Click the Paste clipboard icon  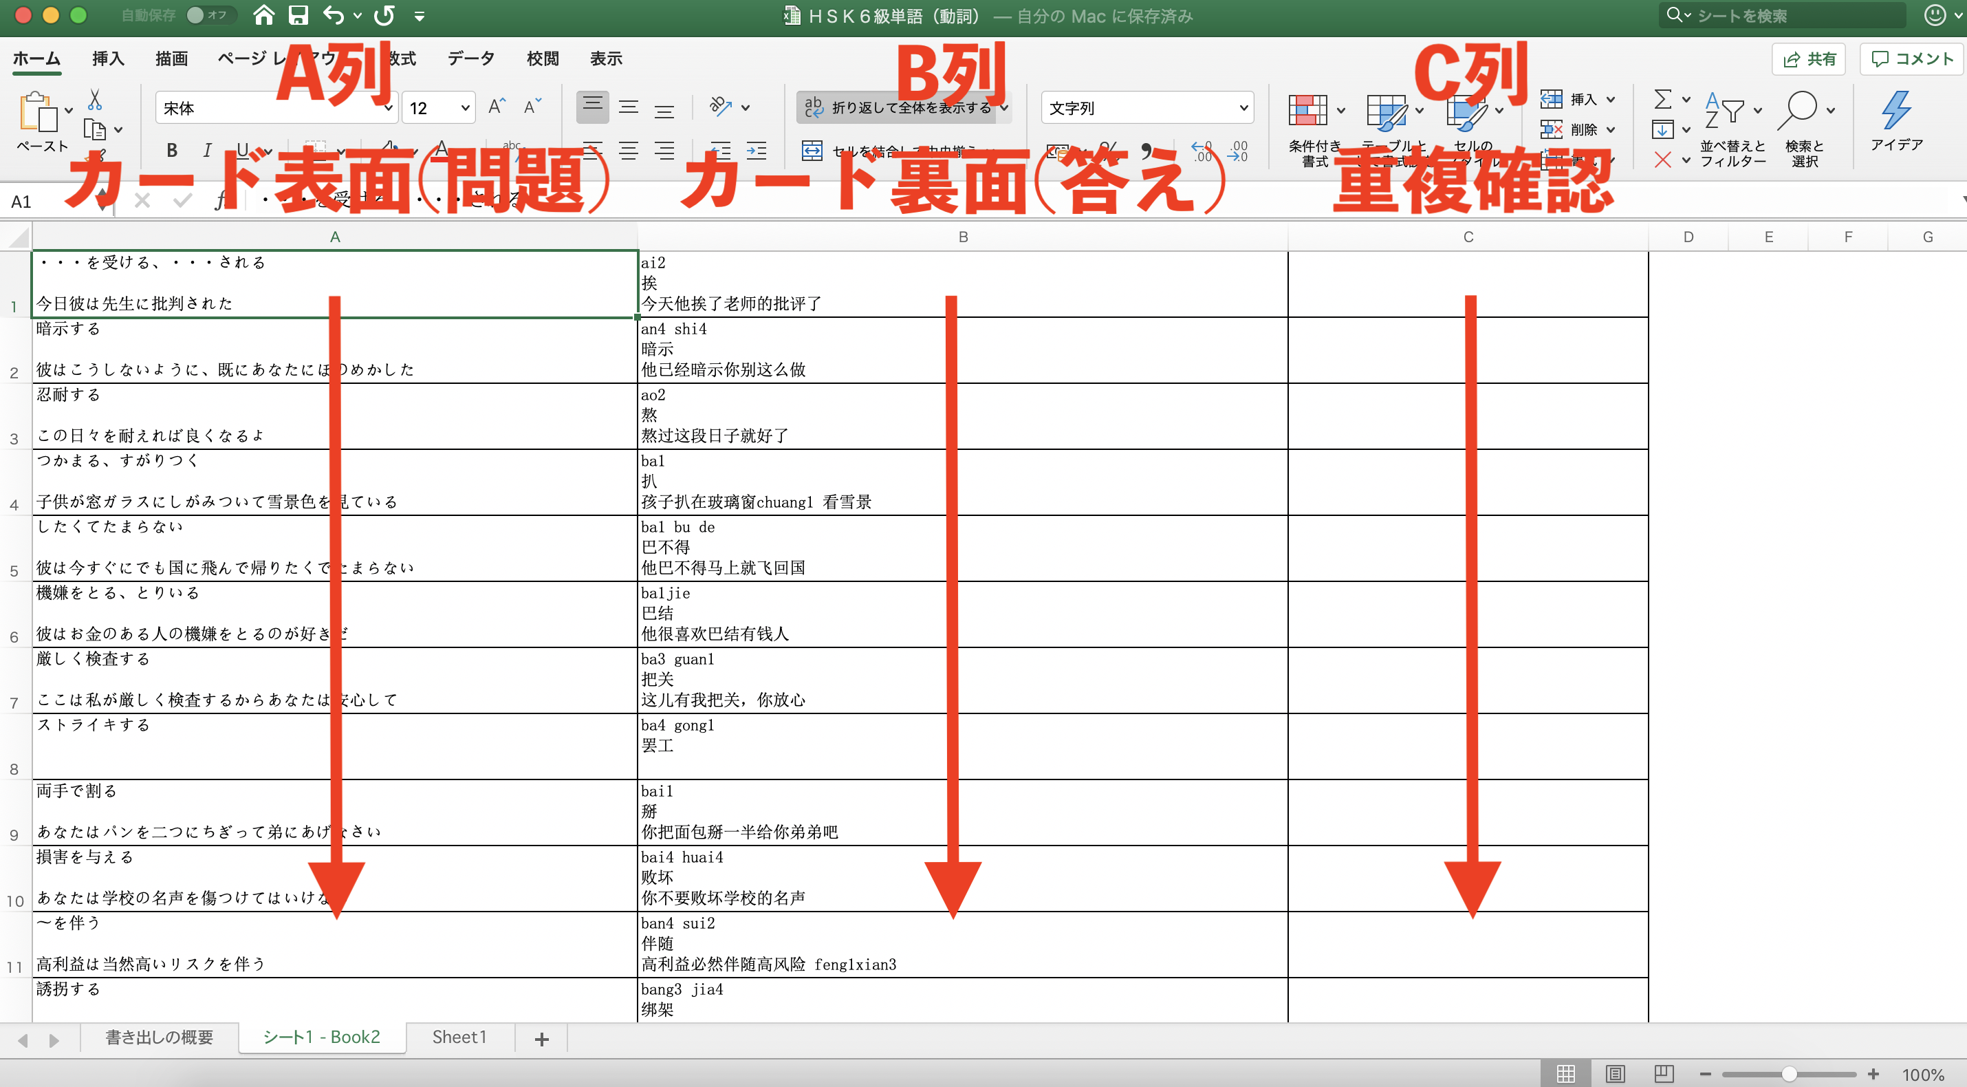point(39,112)
